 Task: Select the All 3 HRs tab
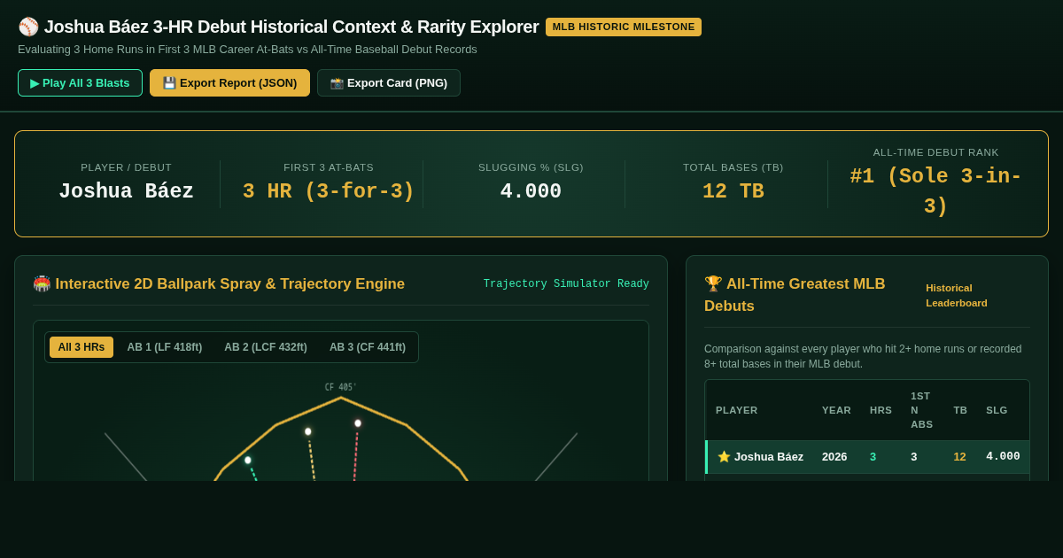click(81, 347)
